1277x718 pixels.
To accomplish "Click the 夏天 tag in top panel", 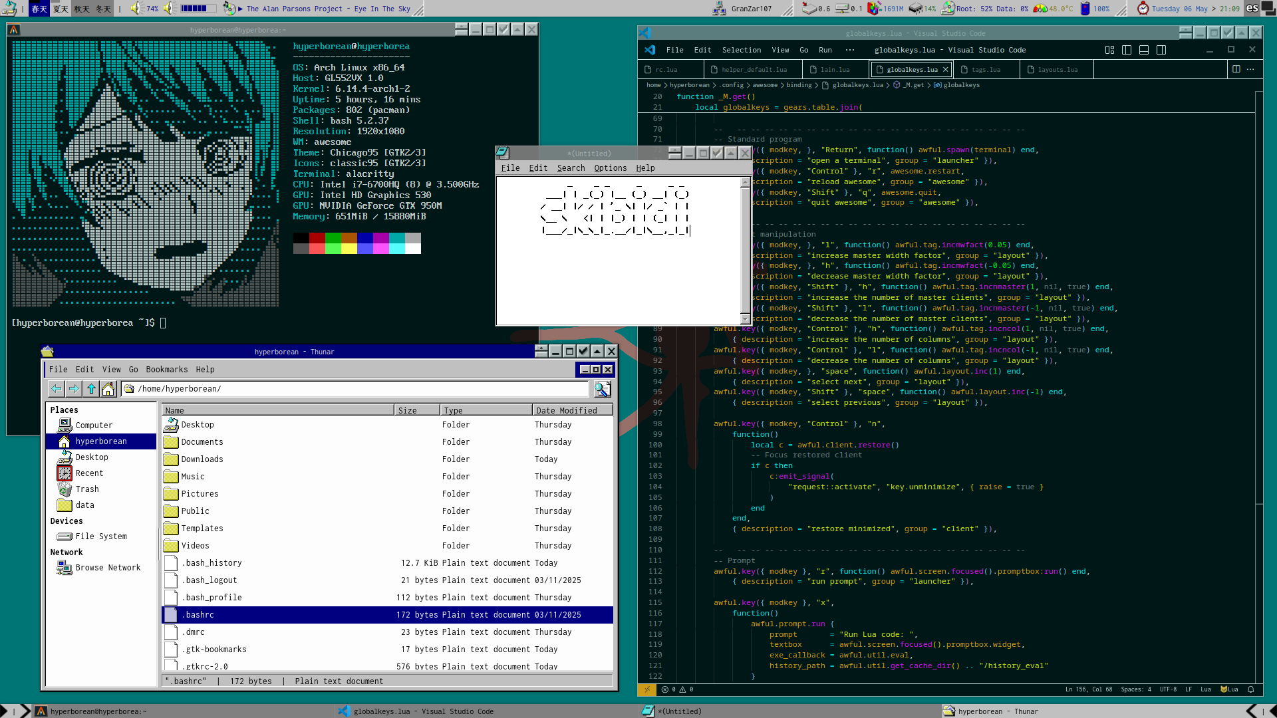I will pos(61,9).
